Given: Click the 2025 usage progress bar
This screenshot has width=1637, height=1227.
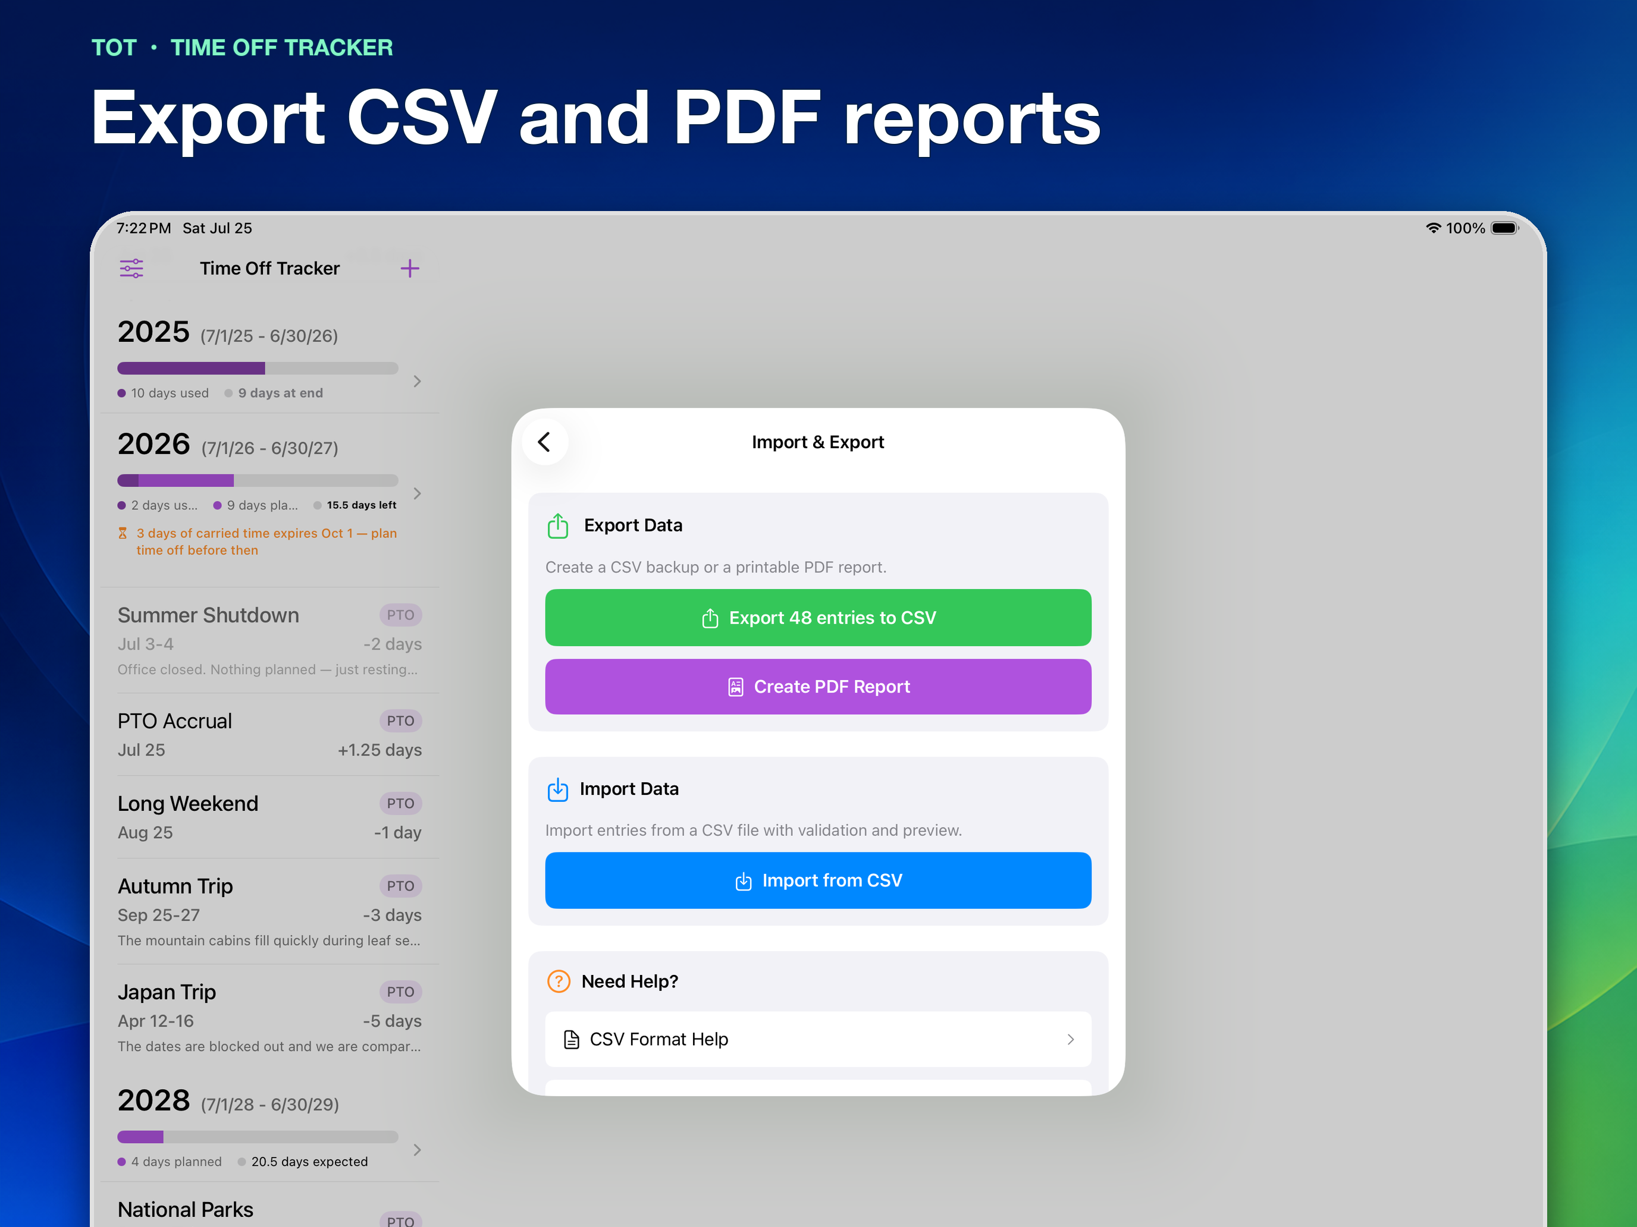Looking at the screenshot, I should 258,369.
